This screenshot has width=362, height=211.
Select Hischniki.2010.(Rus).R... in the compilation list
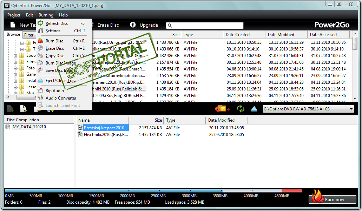click(x=106, y=135)
